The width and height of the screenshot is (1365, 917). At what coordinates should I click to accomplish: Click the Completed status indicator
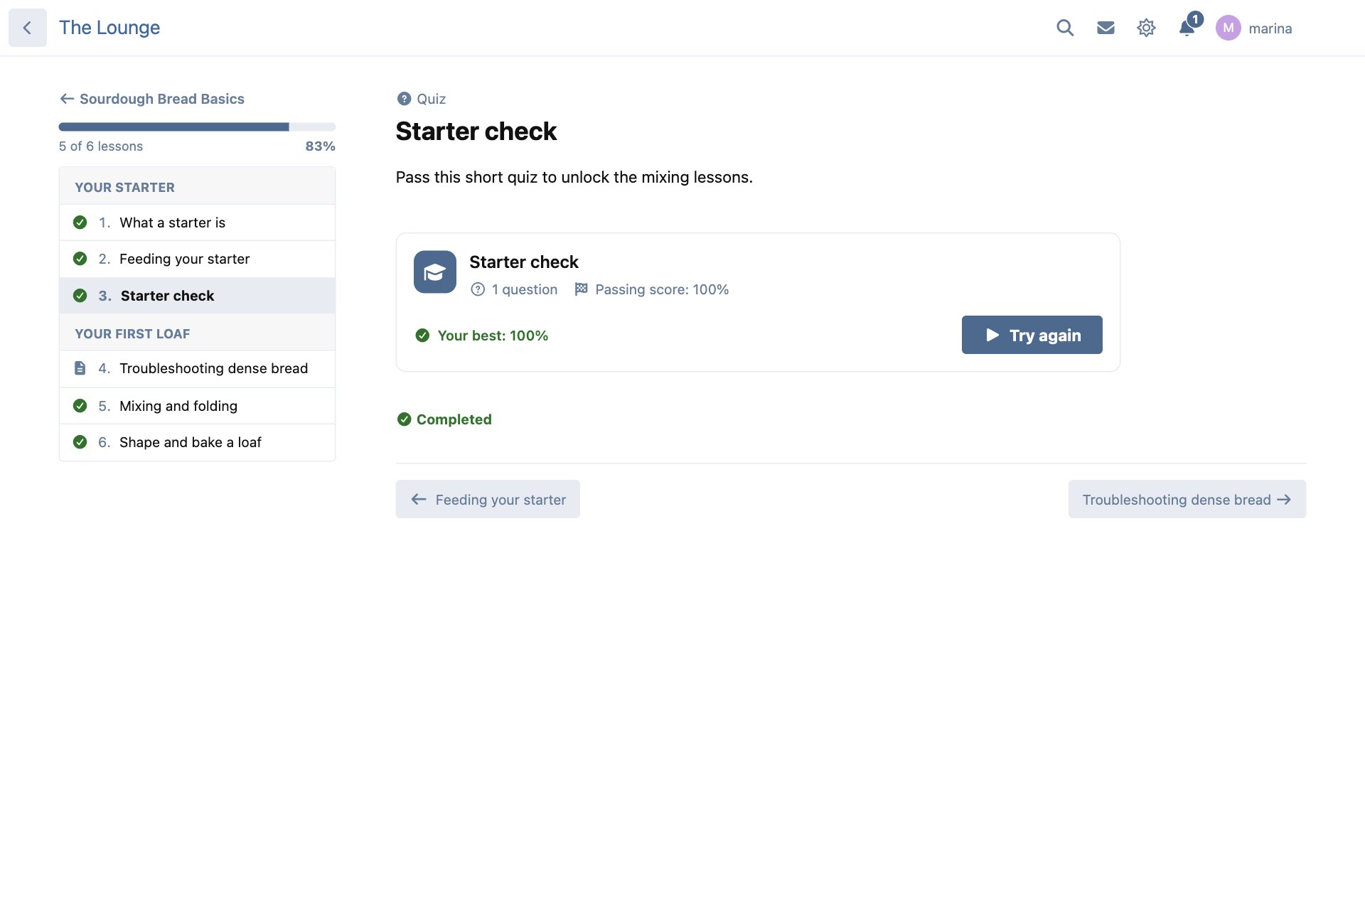pyautogui.click(x=444, y=419)
